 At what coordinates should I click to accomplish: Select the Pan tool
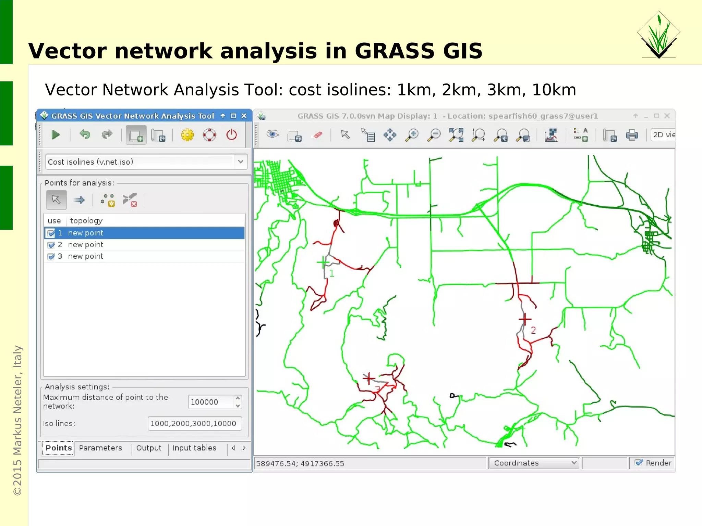(390, 135)
